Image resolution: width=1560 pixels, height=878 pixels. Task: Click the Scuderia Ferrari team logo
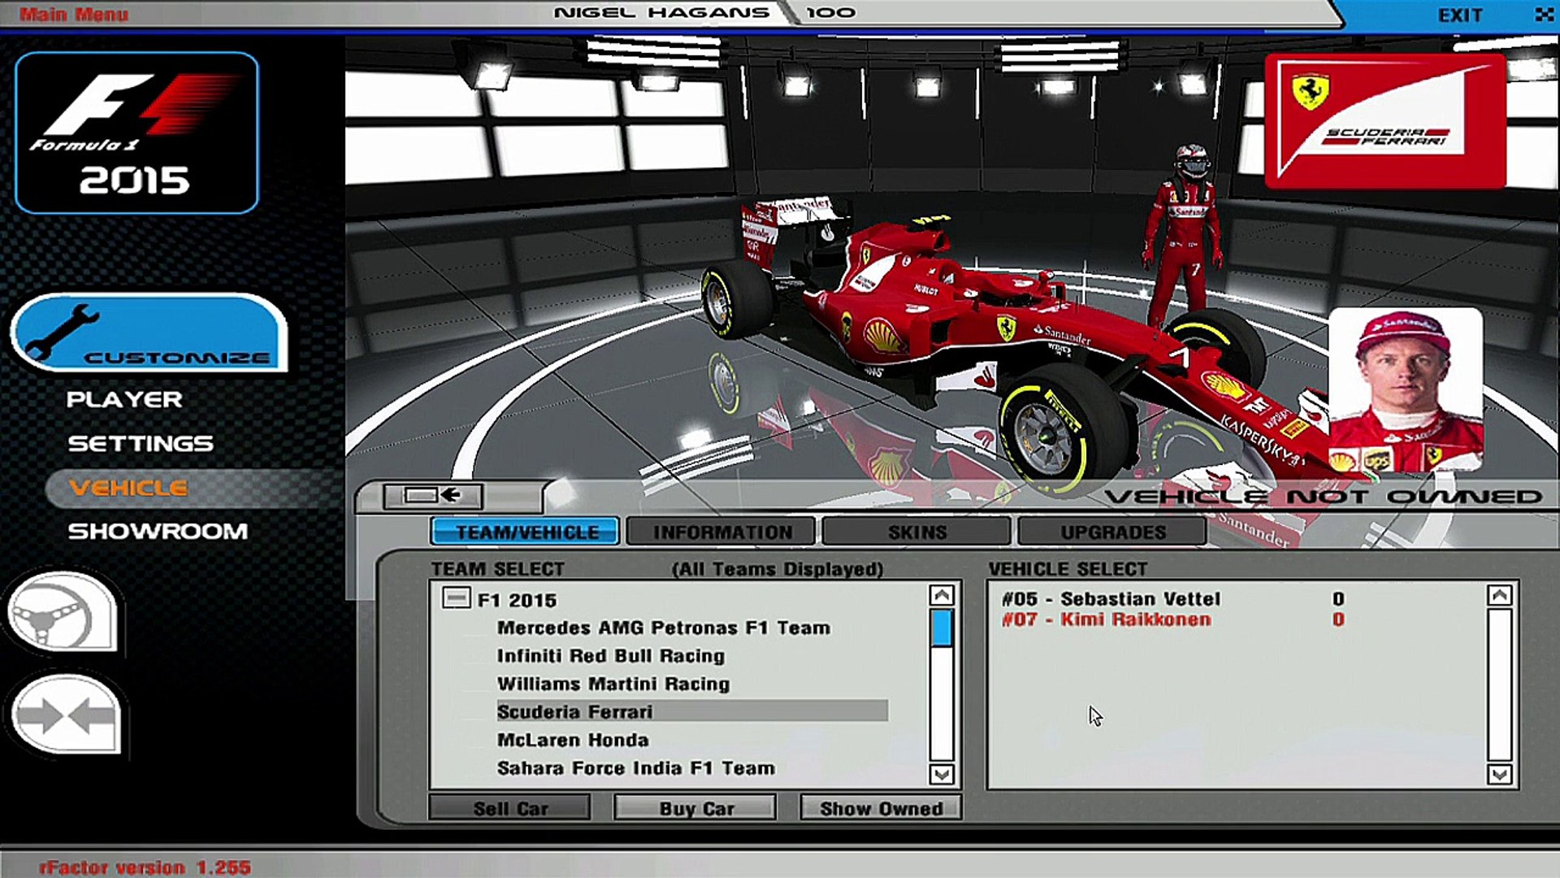click(x=1385, y=120)
